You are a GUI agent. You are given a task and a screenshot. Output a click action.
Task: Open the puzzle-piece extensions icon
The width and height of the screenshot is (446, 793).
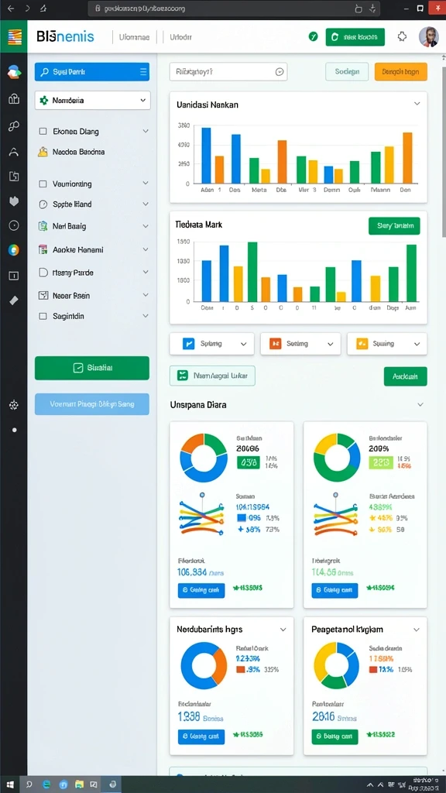[402, 36]
